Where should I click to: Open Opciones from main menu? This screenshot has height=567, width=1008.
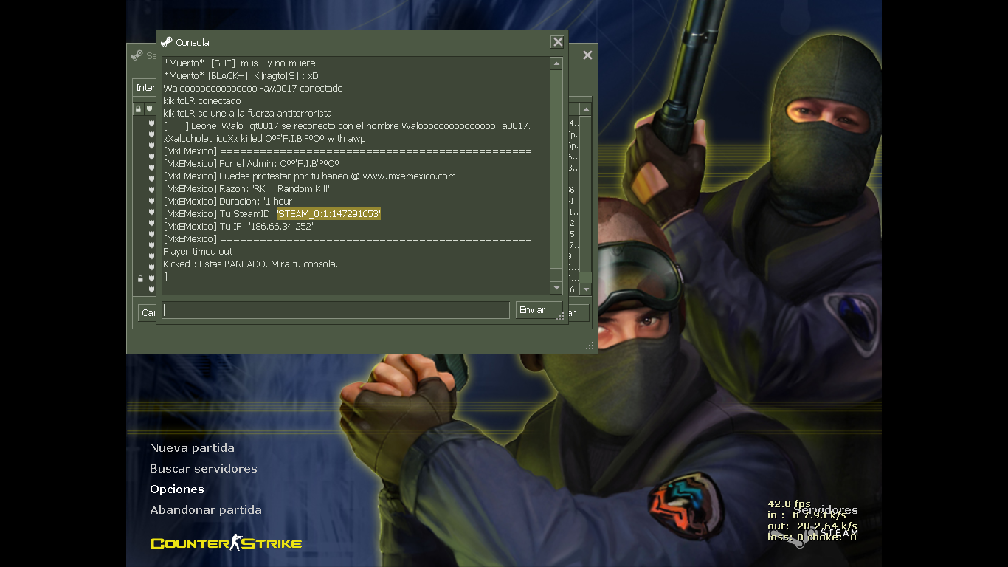(177, 489)
